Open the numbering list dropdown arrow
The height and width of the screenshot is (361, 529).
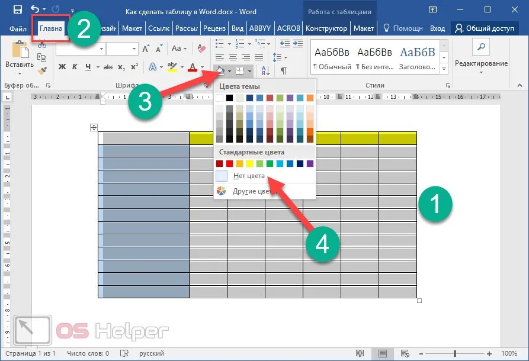249,44
